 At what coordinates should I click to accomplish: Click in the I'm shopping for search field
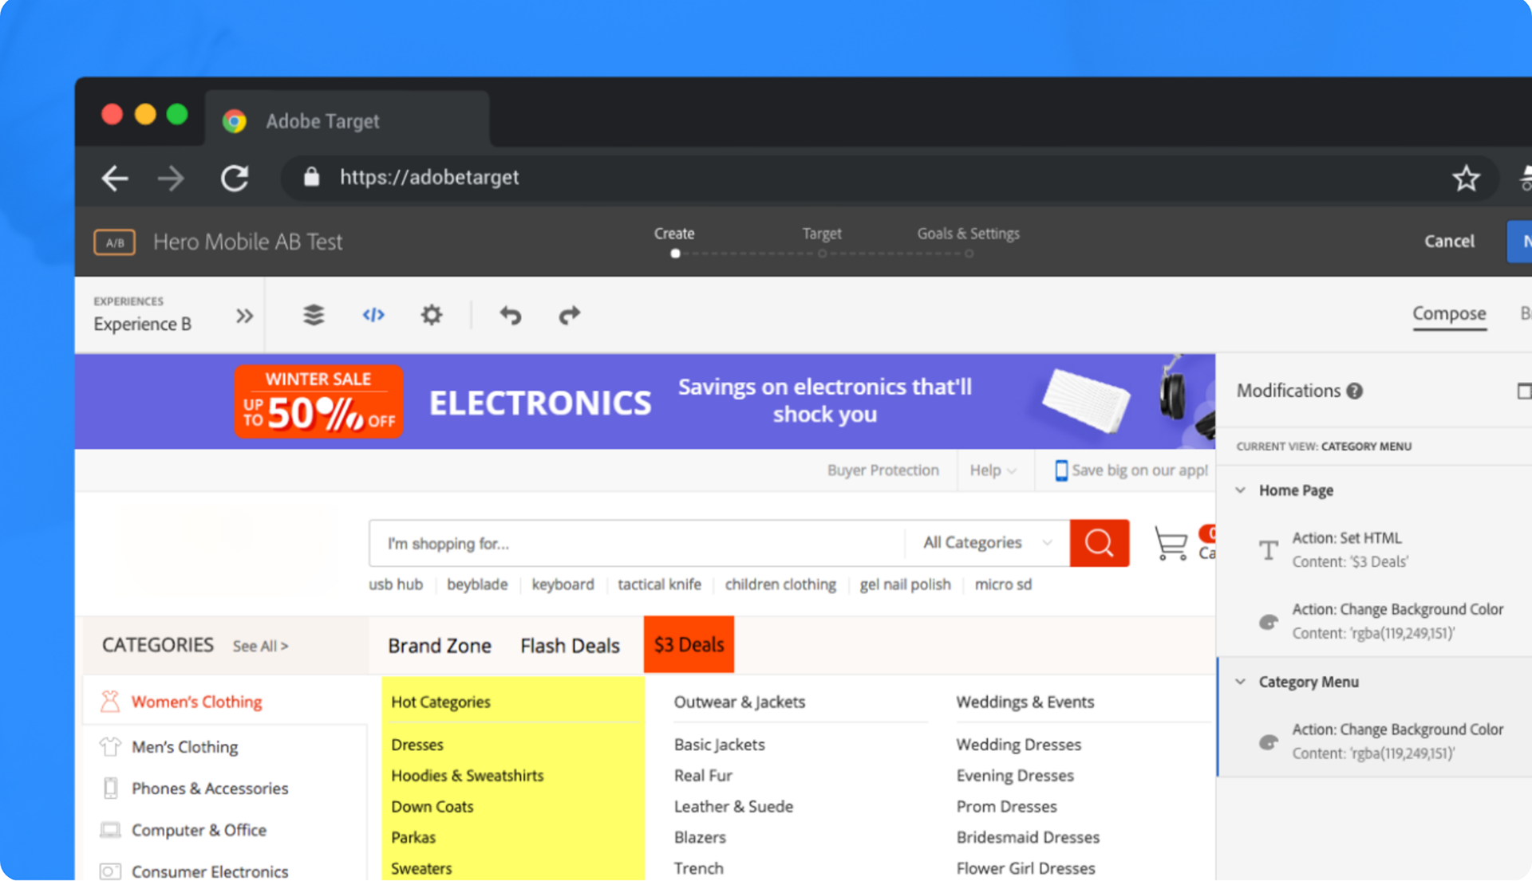pos(637,543)
